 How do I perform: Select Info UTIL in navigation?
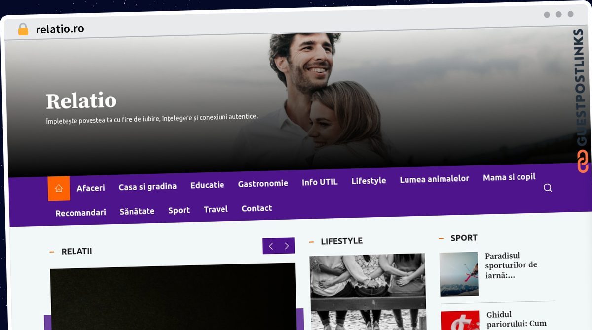(320, 182)
